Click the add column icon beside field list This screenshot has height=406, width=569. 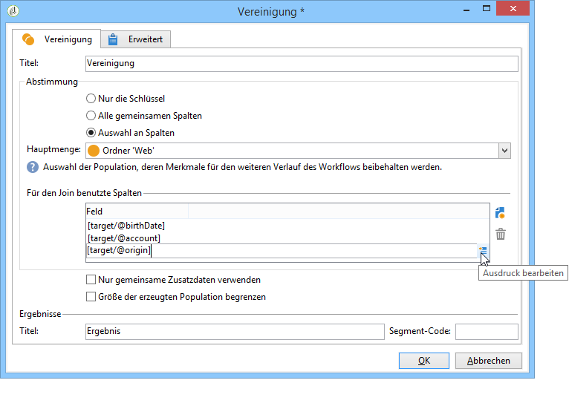501,213
